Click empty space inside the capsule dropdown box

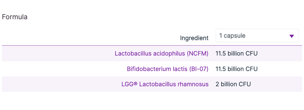point(266,36)
